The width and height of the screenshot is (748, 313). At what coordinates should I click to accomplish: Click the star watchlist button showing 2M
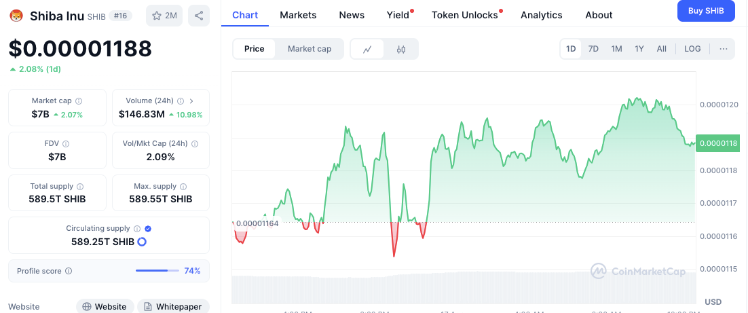[164, 16]
